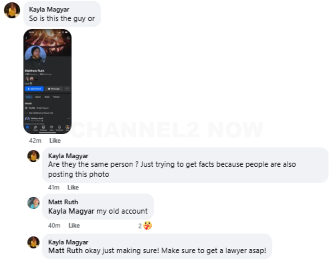
Task: Open the attached phone screenshot image
Action: 47,82
